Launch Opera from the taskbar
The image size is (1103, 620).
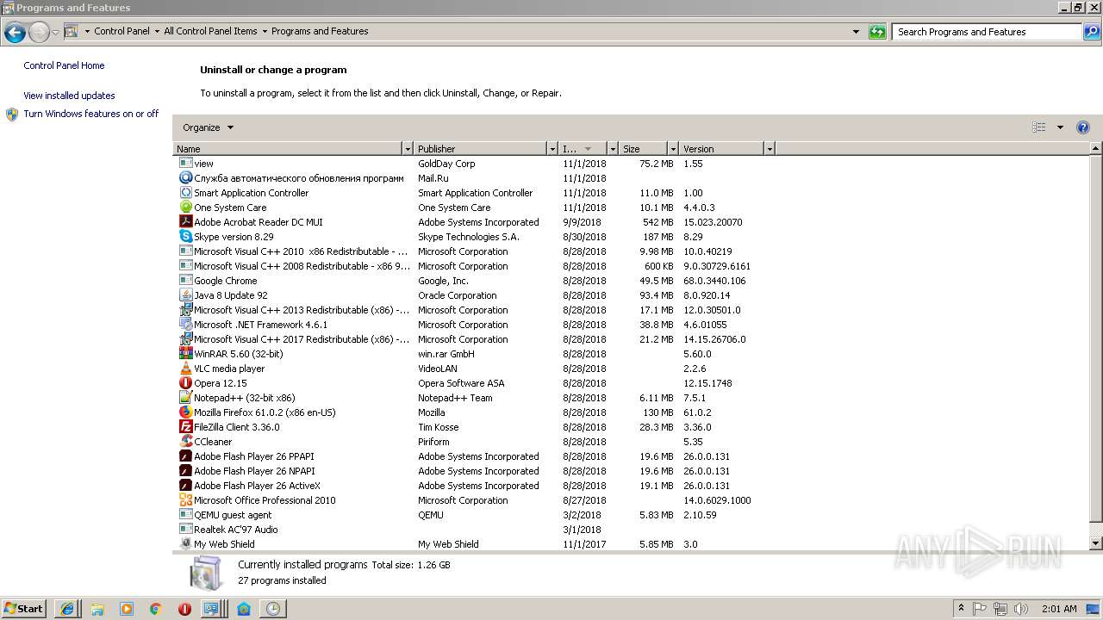coord(184,608)
